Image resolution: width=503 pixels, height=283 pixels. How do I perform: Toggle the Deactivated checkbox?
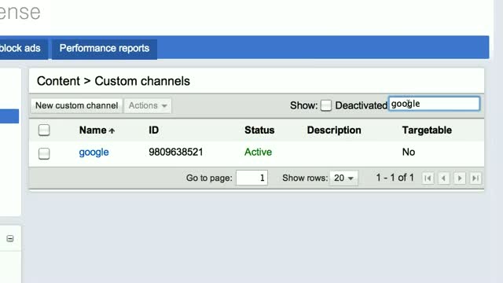pos(326,105)
